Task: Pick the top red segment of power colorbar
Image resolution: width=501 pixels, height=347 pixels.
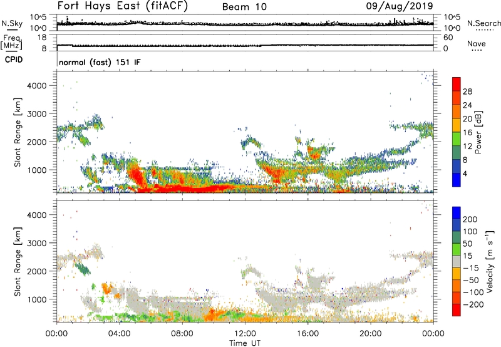Action: coord(457,85)
